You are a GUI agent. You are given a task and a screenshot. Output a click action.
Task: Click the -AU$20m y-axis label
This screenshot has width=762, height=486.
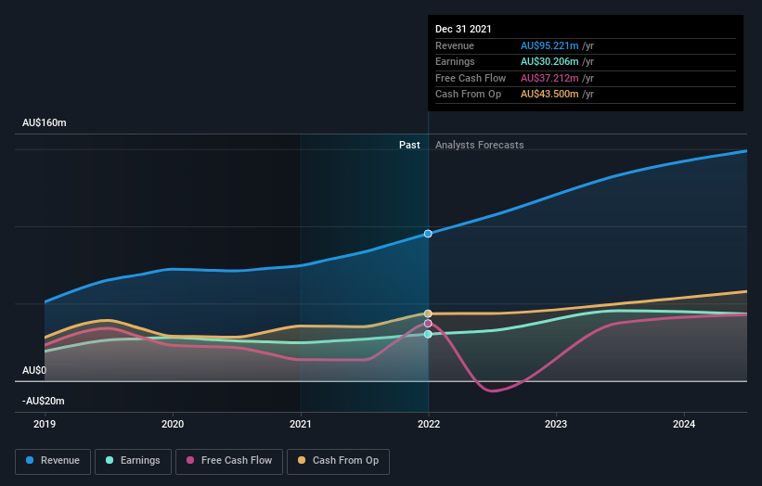(x=44, y=401)
